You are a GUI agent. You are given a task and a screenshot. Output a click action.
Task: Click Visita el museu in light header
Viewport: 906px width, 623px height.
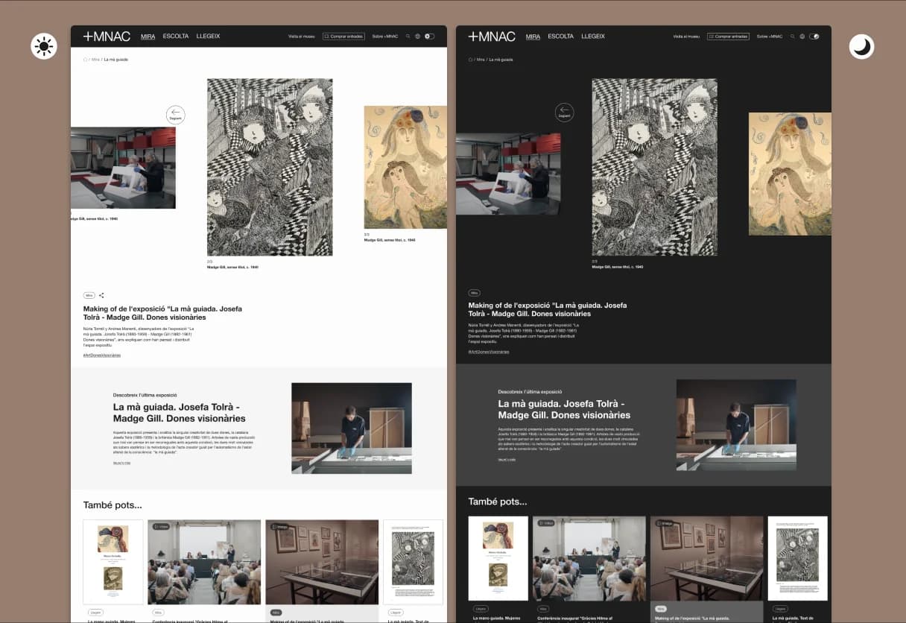[302, 37]
